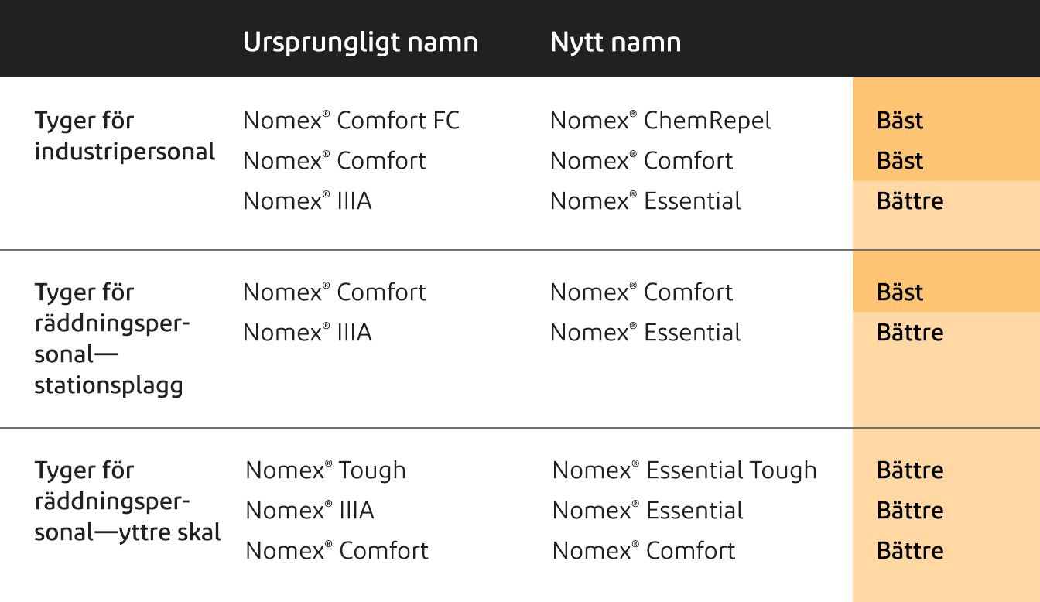The height and width of the screenshot is (602, 1040).
Task: Click 'Nomex Tough' original name
Action: pyautogui.click(x=326, y=470)
